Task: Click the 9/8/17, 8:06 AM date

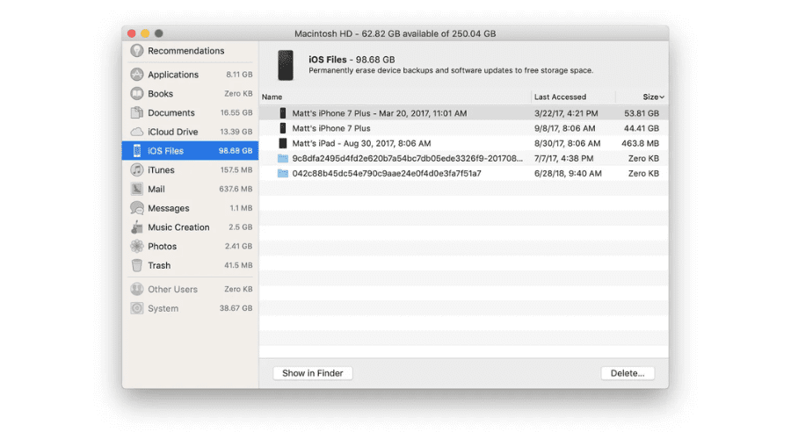Action: (x=564, y=128)
